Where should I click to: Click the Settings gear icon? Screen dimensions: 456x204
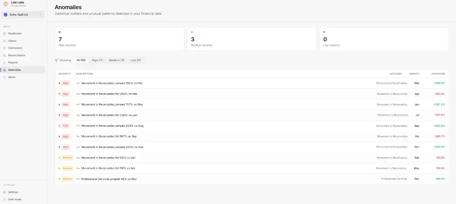pos(5,192)
